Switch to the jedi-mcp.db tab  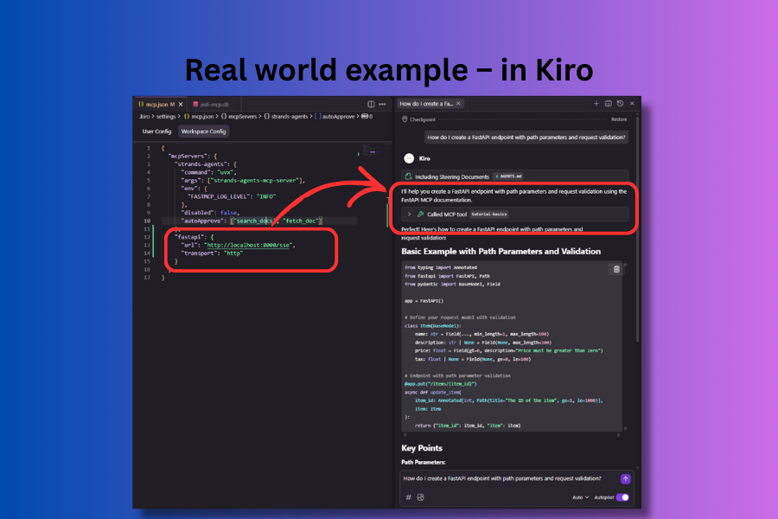tap(214, 105)
